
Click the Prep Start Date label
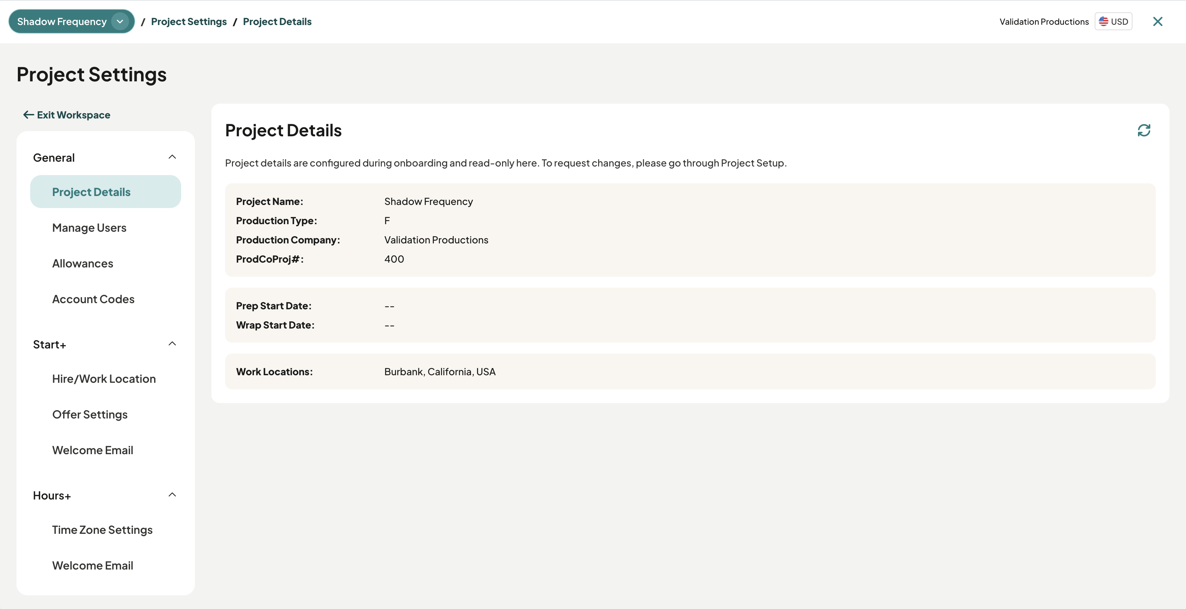(x=274, y=306)
